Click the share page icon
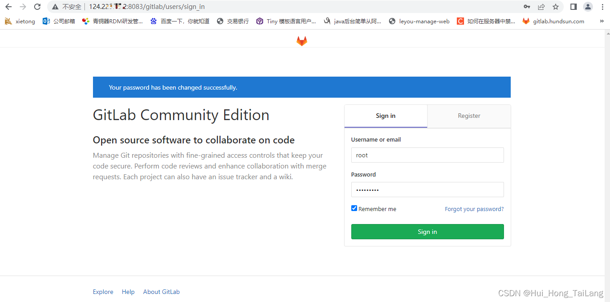Screen dimensions: 610x302 pos(541,7)
